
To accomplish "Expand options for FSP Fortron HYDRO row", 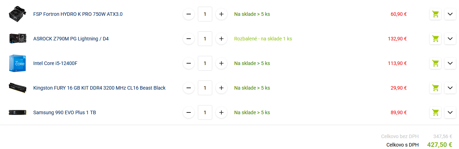I will tap(450, 14).
